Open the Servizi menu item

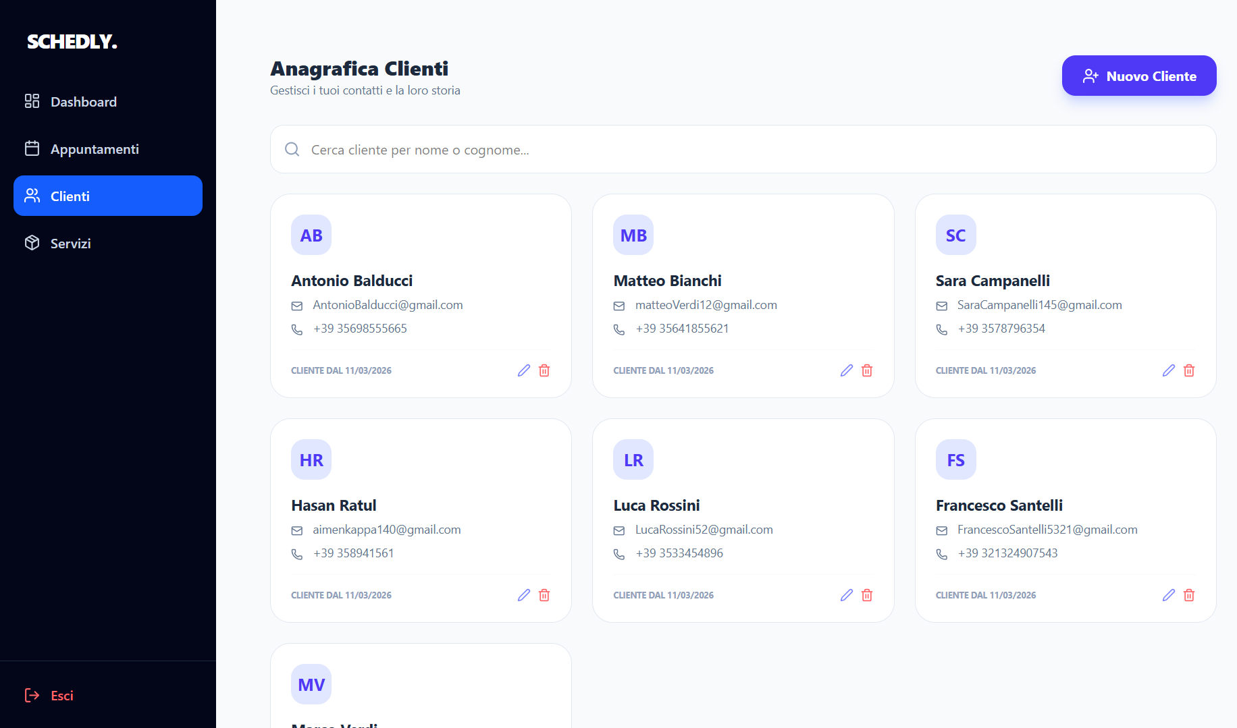coord(108,243)
